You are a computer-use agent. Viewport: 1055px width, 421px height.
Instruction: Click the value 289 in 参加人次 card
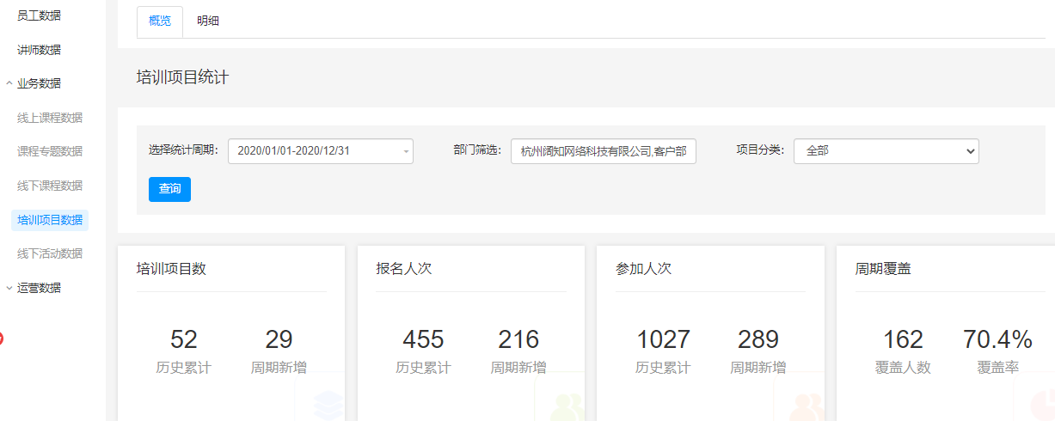(x=758, y=339)
